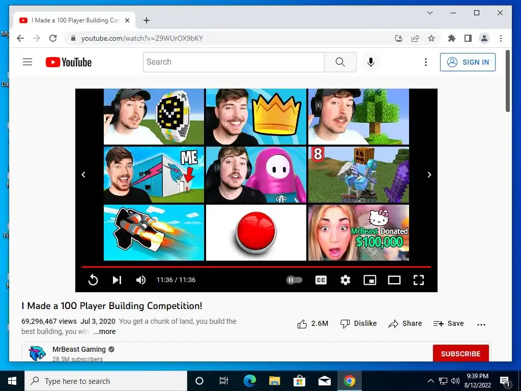Open Chrome extensions puzzle icon
The width and height of the screenshot is (521, 391).
452,38
